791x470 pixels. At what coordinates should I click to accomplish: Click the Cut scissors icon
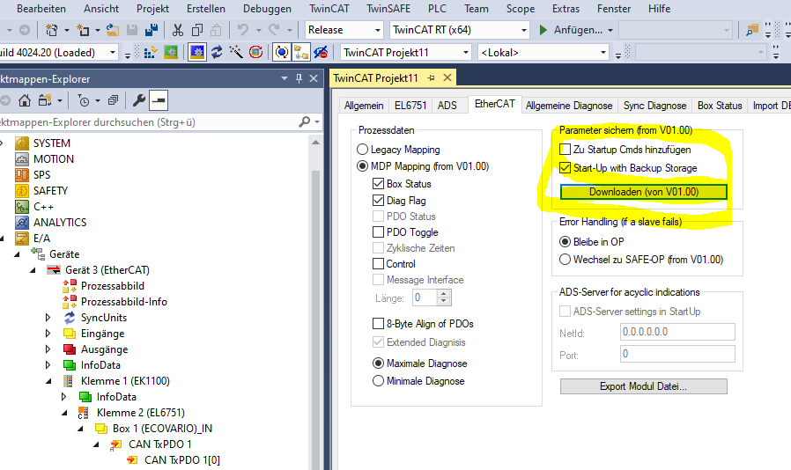click(x=178, y=30)
